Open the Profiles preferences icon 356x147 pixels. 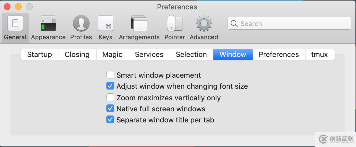pyautogui.click(x=81, y=23)
